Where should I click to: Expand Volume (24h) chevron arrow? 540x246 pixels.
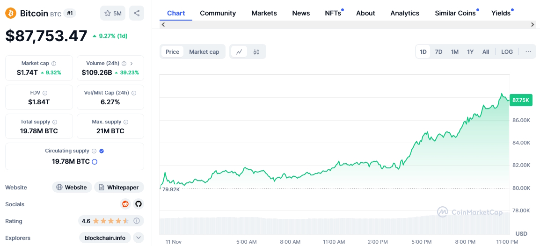pyautogui.click(x=131, y=64)
